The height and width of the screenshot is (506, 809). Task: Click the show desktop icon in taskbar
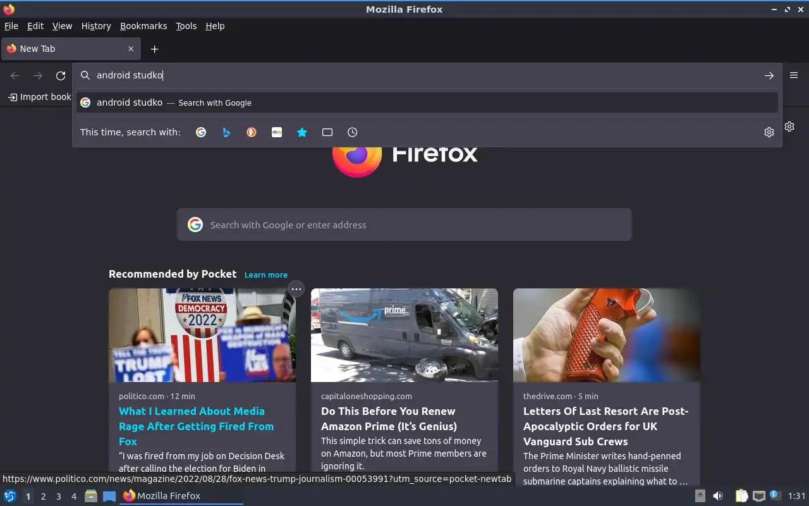click(109, 496)
